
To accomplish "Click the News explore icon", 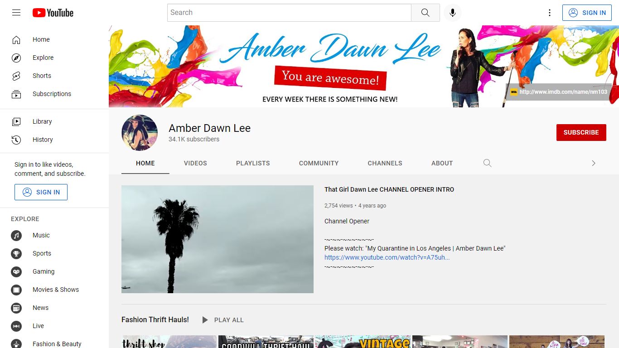I will point(16,308).
